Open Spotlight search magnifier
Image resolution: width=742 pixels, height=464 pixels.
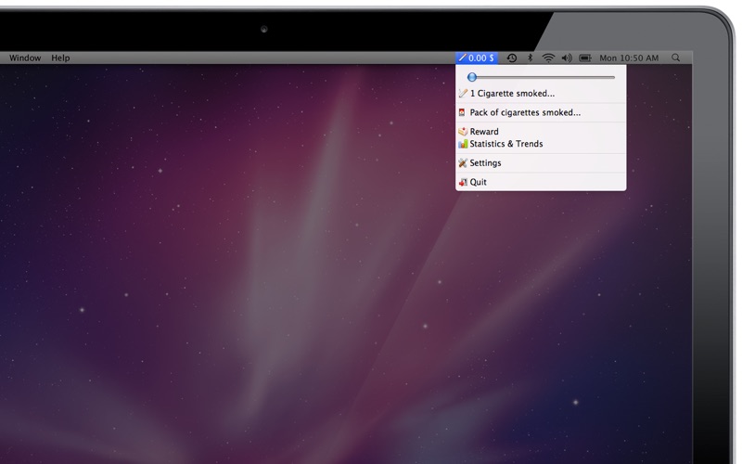coord(676,58)
